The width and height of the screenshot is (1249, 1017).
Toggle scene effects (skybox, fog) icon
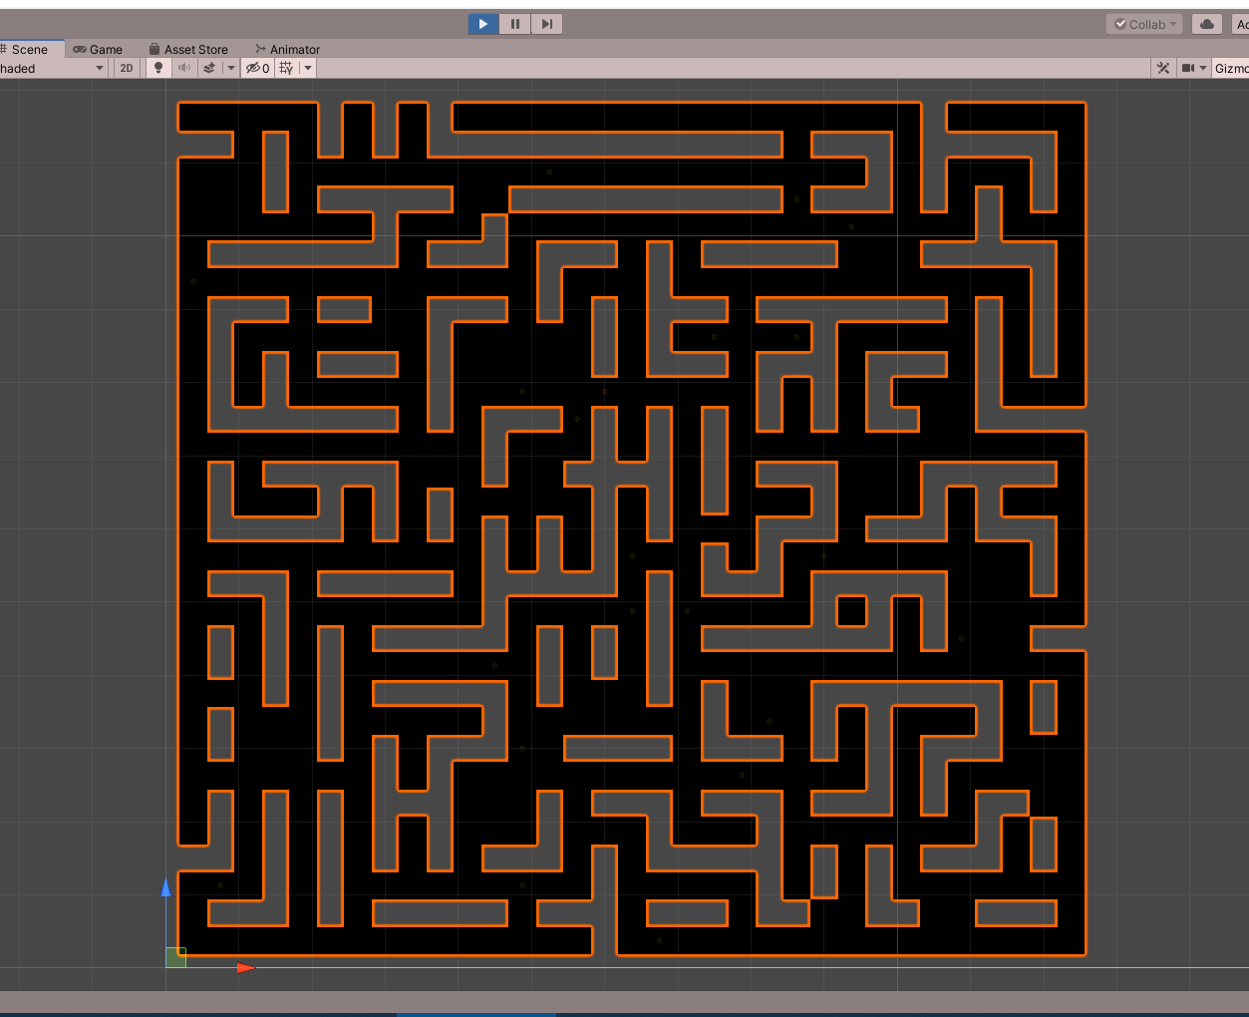point(209,68)
